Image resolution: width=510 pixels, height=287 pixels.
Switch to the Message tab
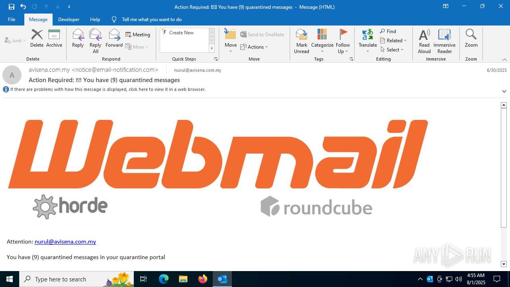tap(38, 19)
